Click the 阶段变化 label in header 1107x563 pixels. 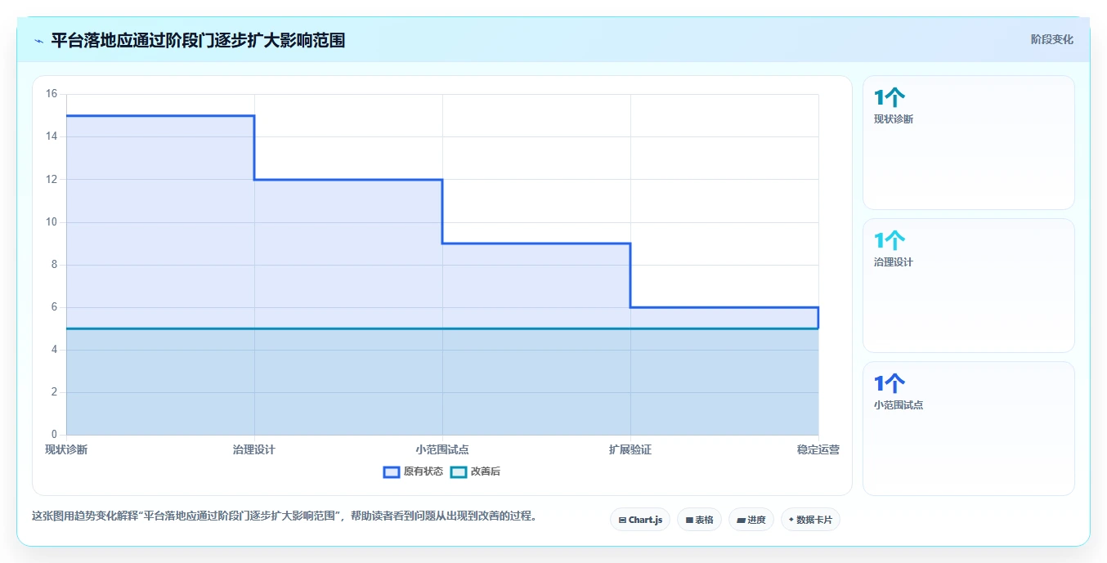(1051, 39)
